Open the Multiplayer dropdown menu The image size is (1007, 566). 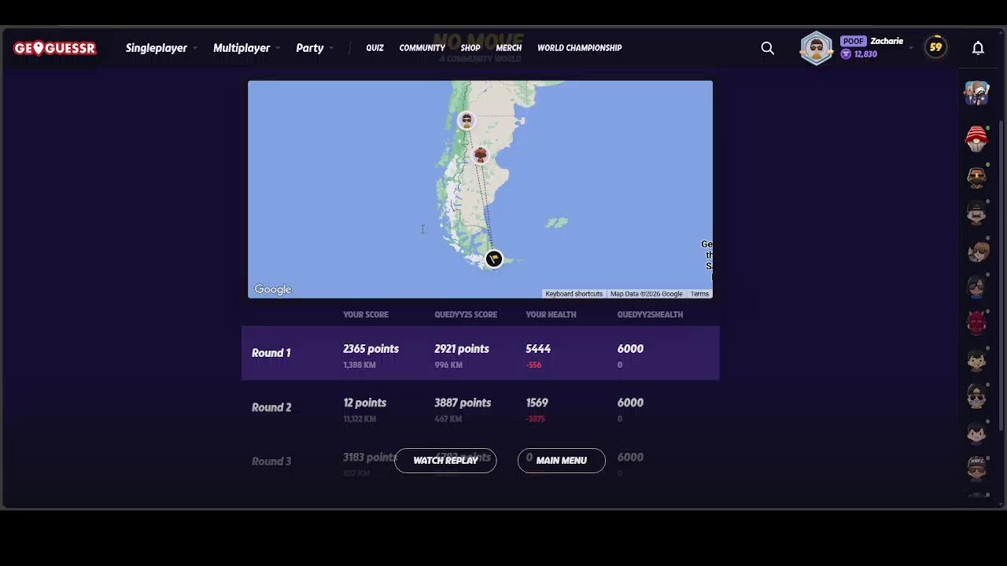pyautogui.click(x=246, y=48)
